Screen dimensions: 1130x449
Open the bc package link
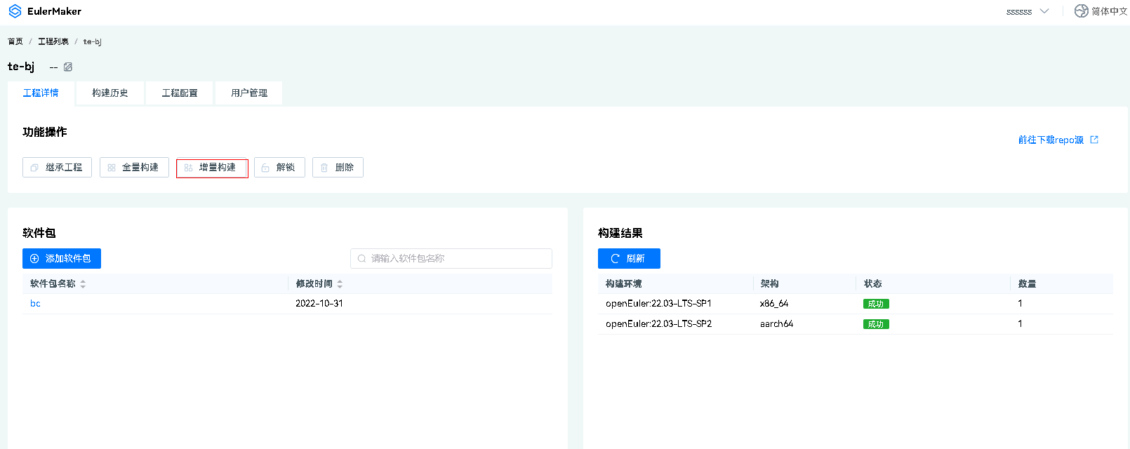pos(35,304)
